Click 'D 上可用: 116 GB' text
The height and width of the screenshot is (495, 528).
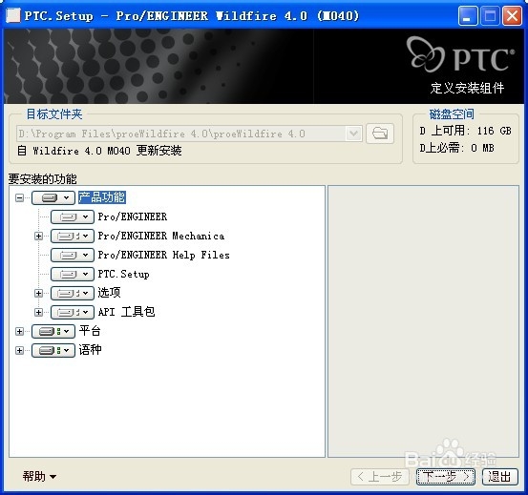tap(466, 131)
